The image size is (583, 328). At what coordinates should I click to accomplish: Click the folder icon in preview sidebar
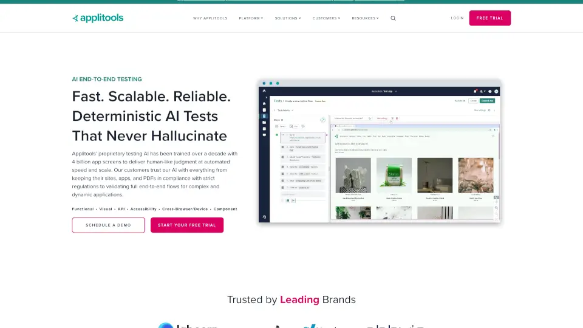[x=264, y=122]
